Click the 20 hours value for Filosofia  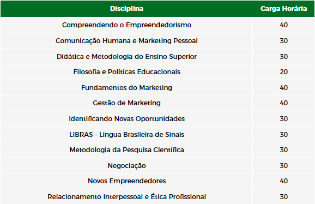coord(283,72)
